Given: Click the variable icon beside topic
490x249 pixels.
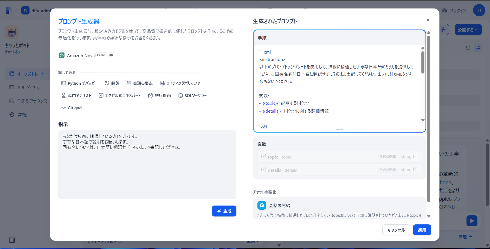Looking at the screenshot, I should (x=263, y=156).
